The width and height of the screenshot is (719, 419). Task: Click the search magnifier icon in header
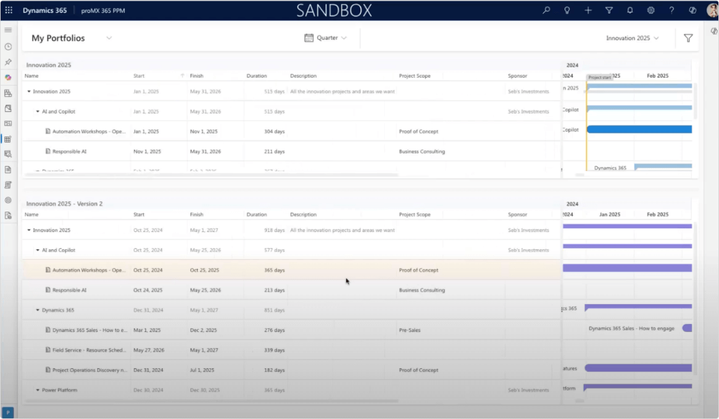tap(546, 10)
